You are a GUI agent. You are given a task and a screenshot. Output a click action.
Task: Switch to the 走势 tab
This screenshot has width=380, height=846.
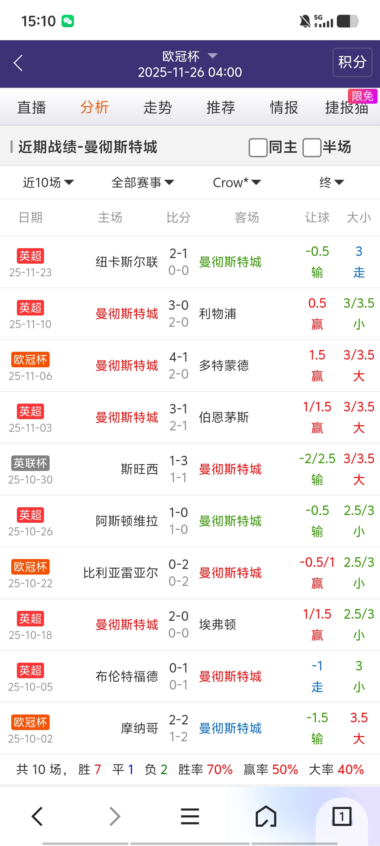(158, 108)
